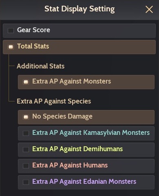Select the Extra AP Against Monsters label
The height and width of the screenshot is (196, 159).
72,81
